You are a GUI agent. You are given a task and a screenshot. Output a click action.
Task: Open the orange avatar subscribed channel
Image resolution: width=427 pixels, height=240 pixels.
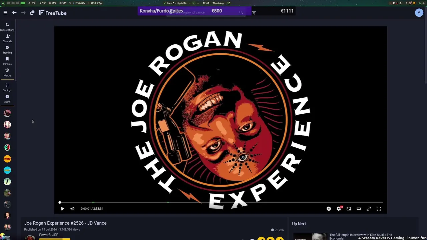pyautogui.click(x=7, y=159)
